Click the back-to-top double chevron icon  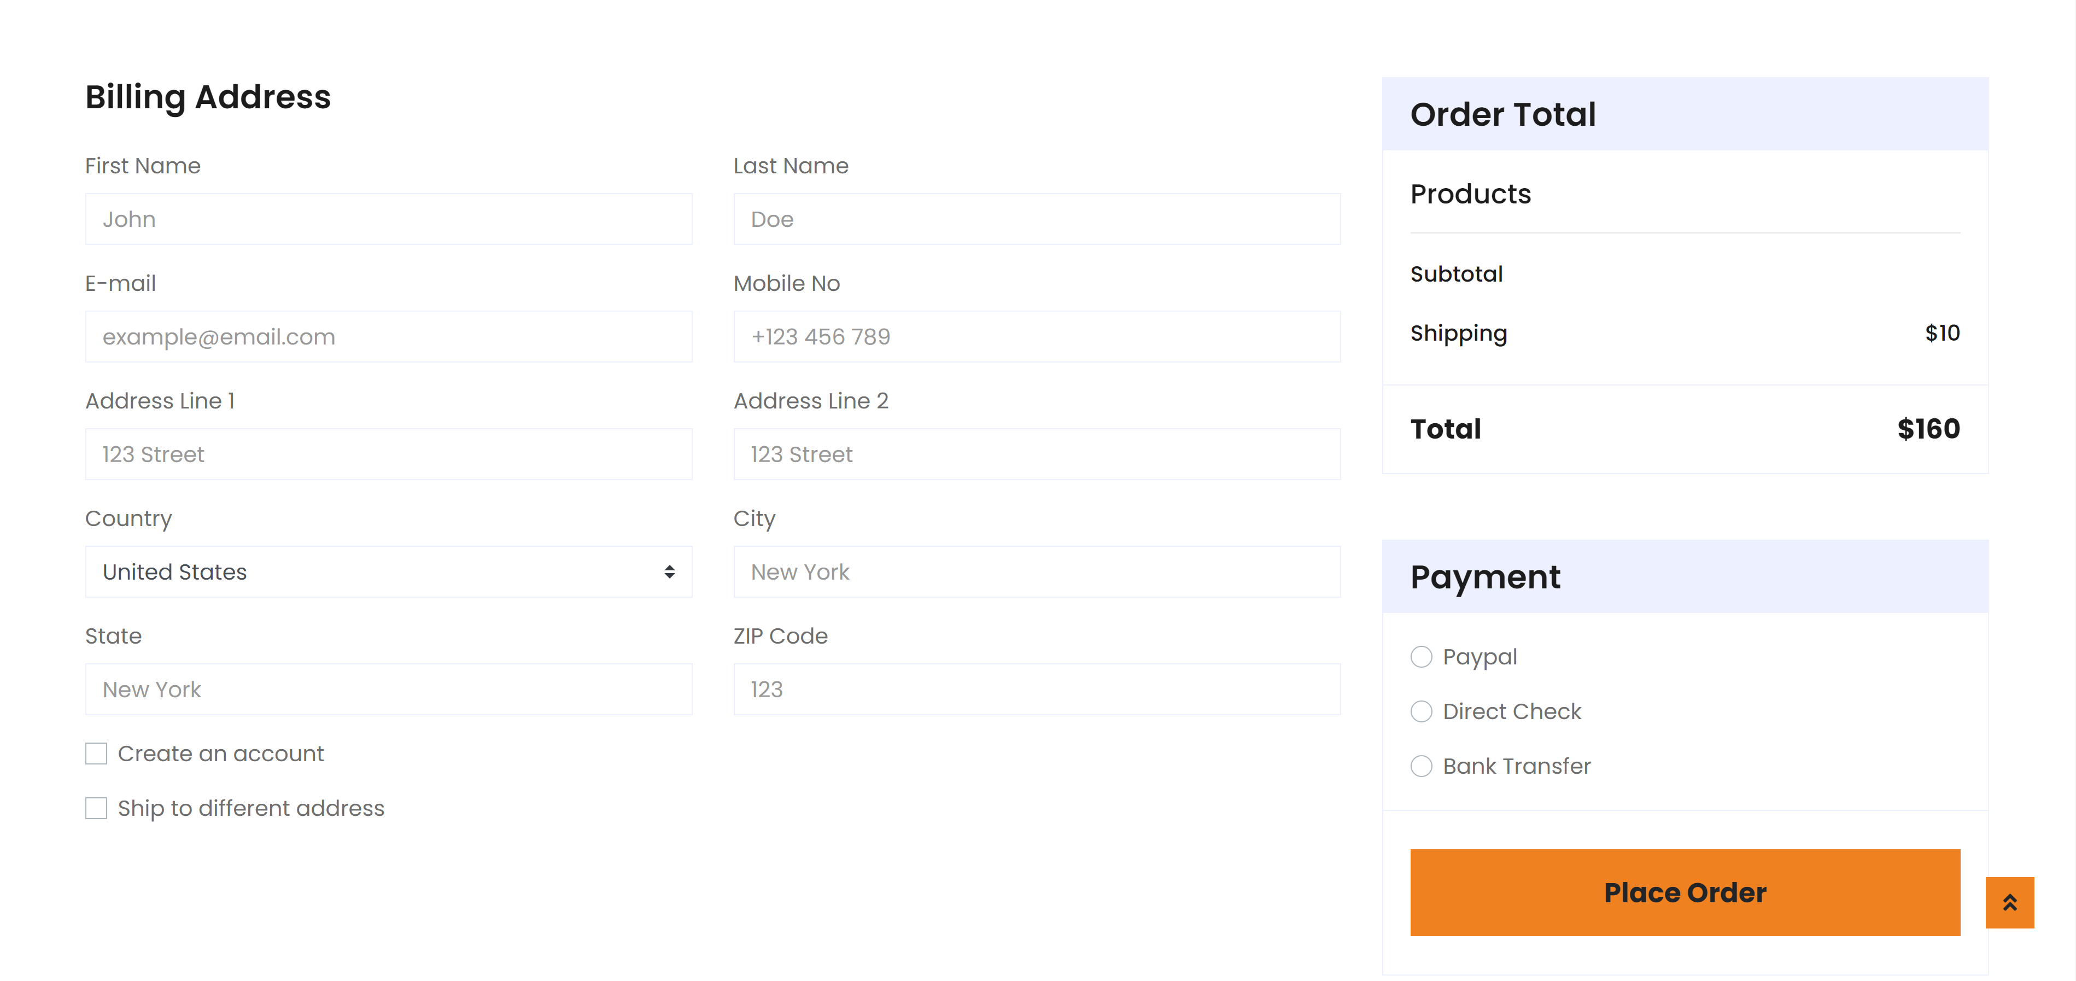(x=2009, y=902)
